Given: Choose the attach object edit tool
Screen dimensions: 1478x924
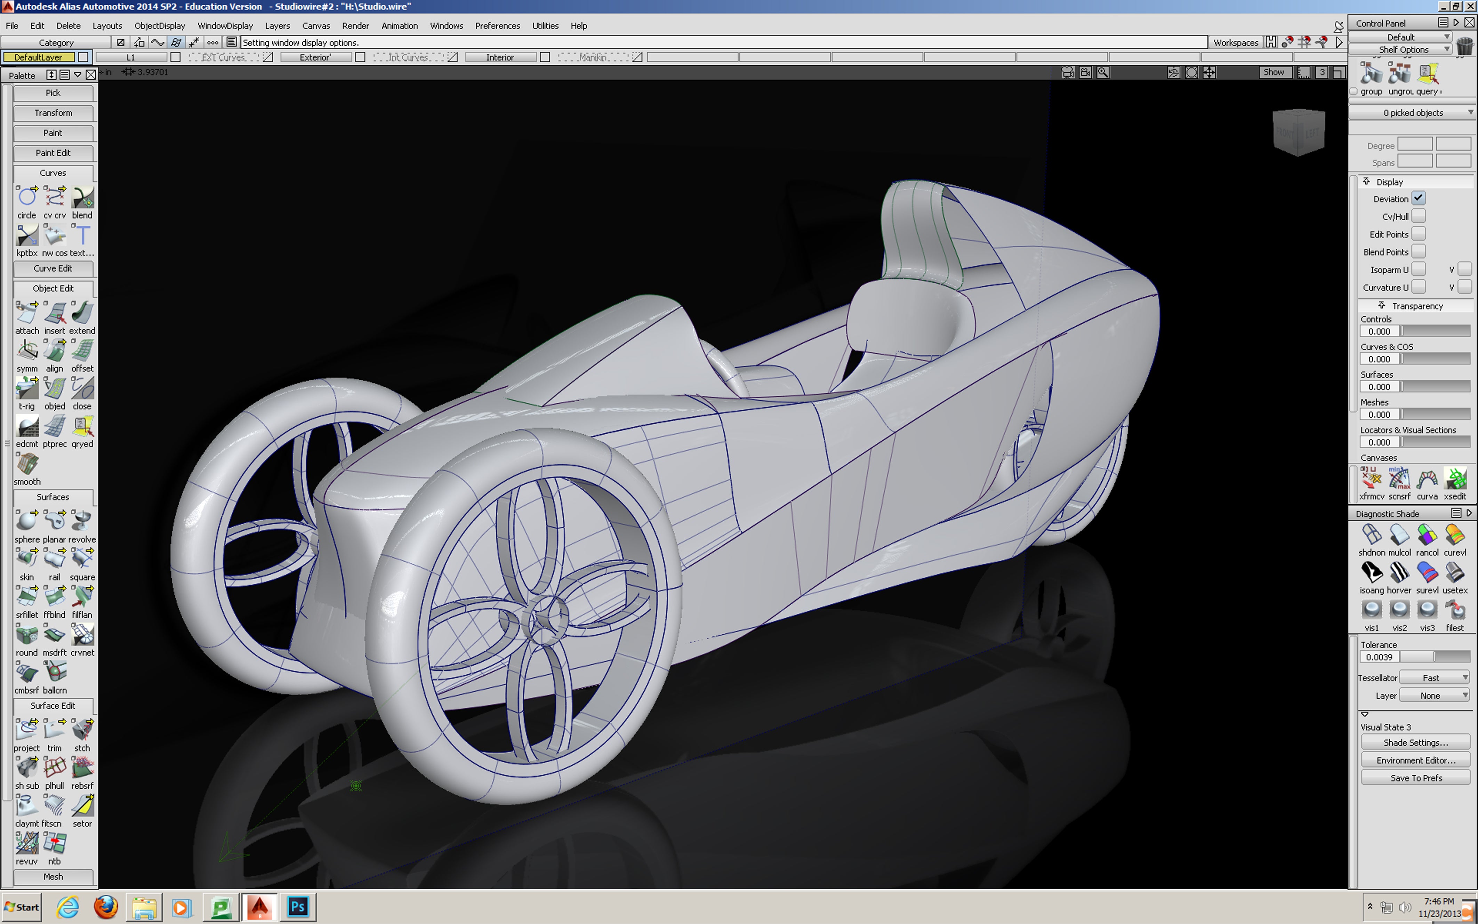Looking at the screenshot, I should [x=26, y=313].
